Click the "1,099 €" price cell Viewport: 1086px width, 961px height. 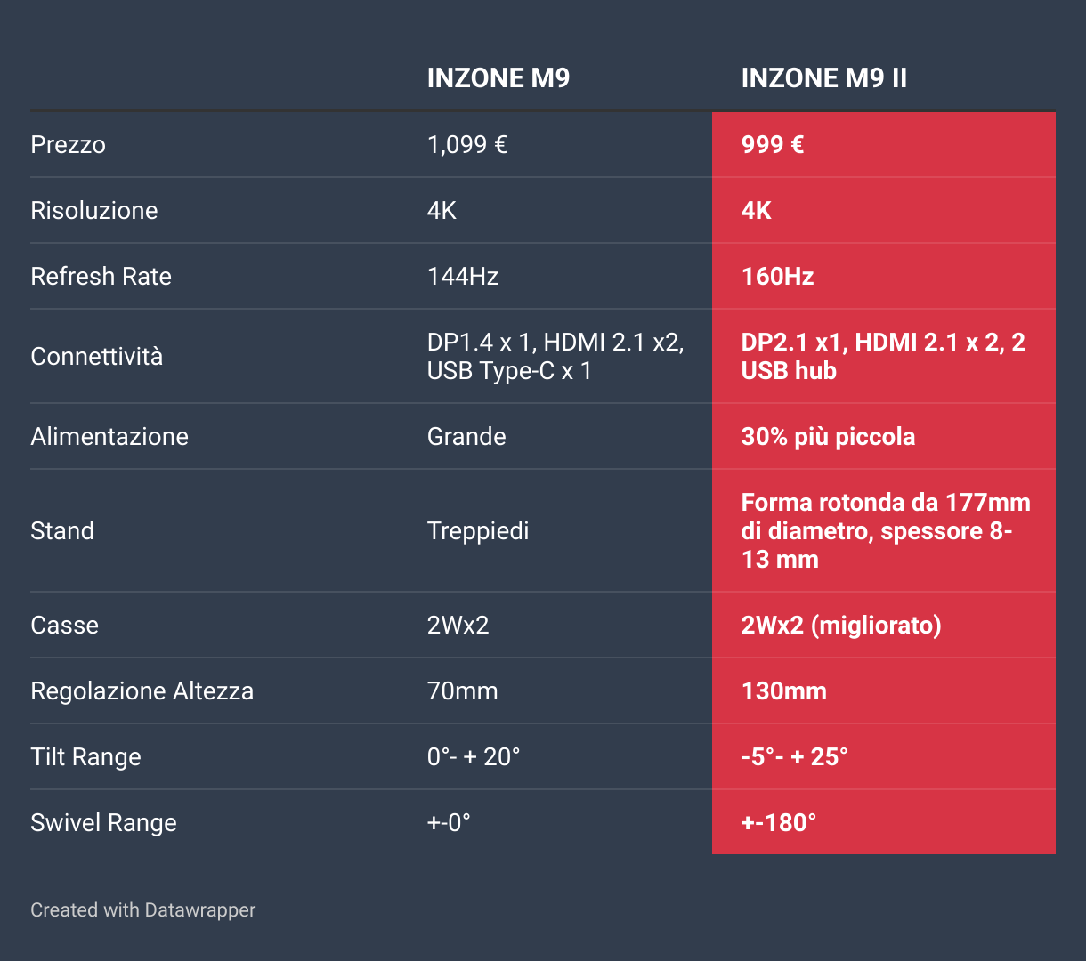tap(467, 144)
